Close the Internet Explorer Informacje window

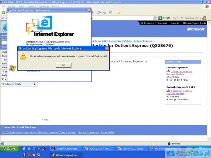89,11
